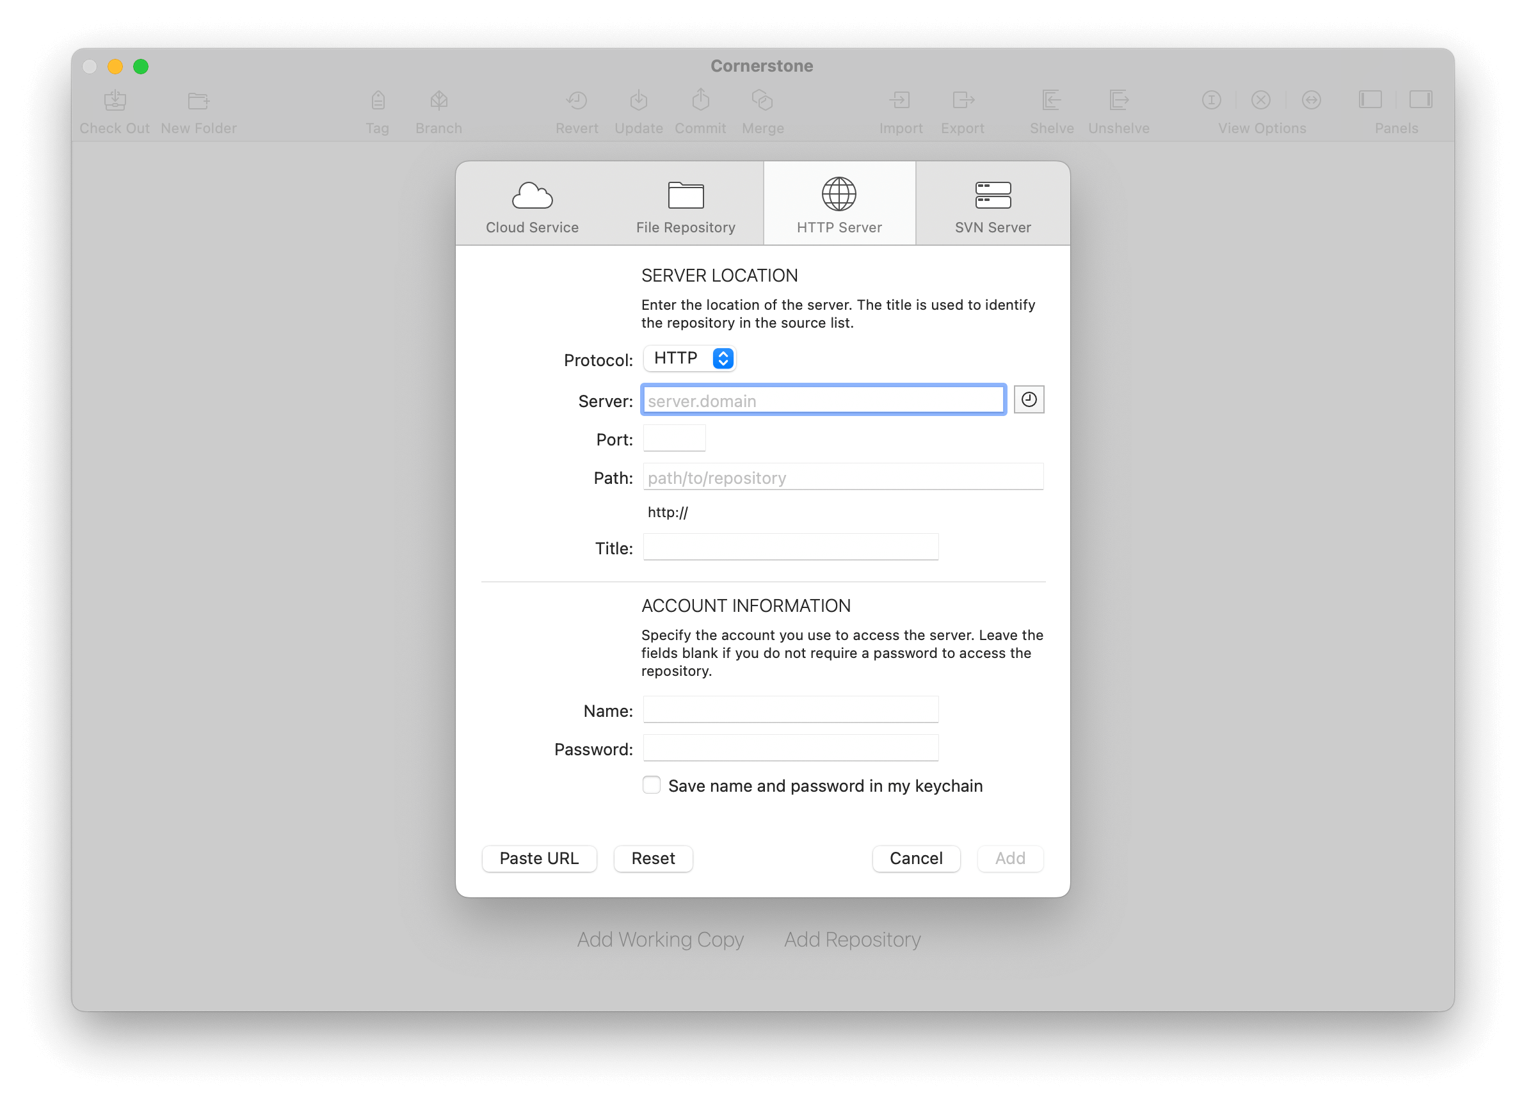Switch to Cloud Service tab

(532, 204)
